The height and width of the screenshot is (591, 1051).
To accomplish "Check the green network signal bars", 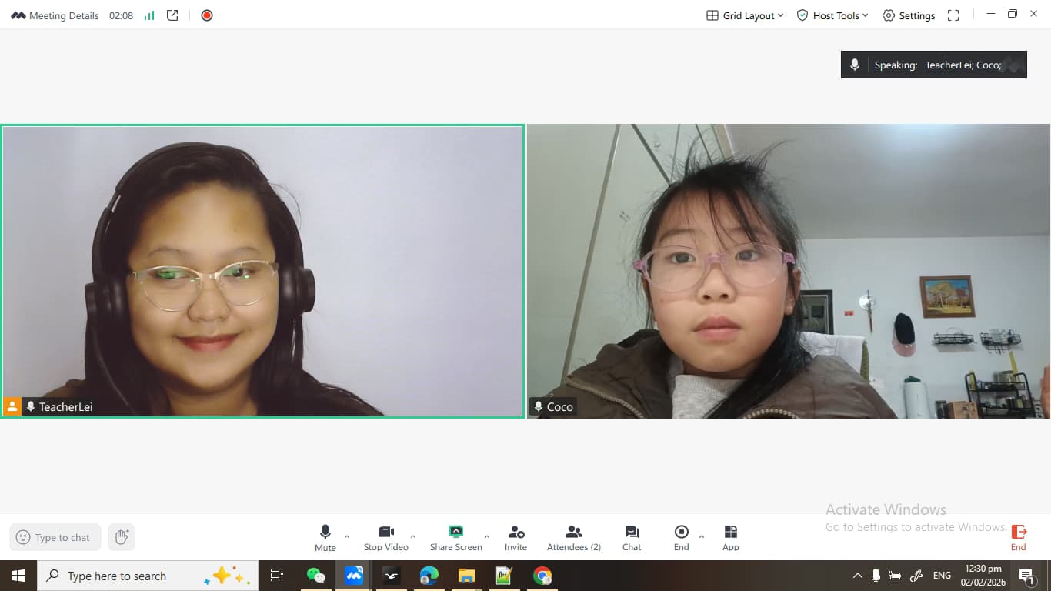I will pyautogui.click(x=149, y=15).
